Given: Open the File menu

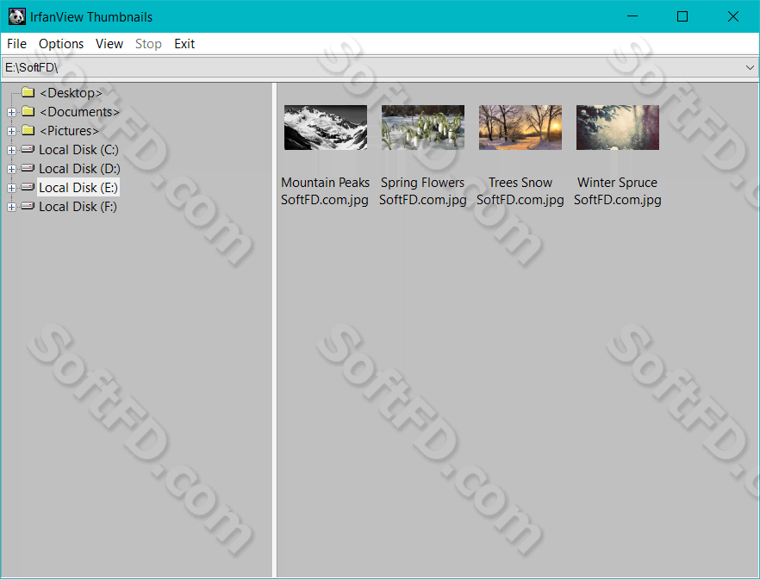Looking at the screenshot, I should 16,44.
